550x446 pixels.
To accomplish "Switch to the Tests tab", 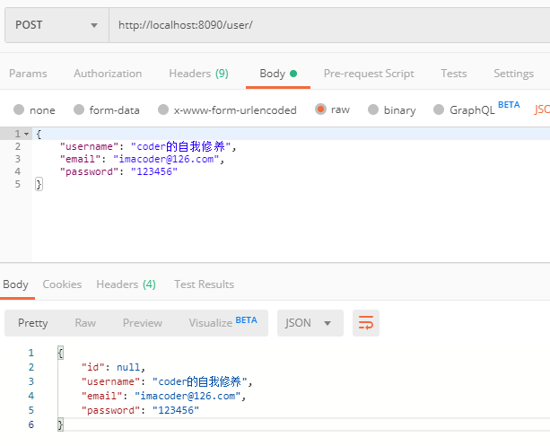I will pos(453,74).
